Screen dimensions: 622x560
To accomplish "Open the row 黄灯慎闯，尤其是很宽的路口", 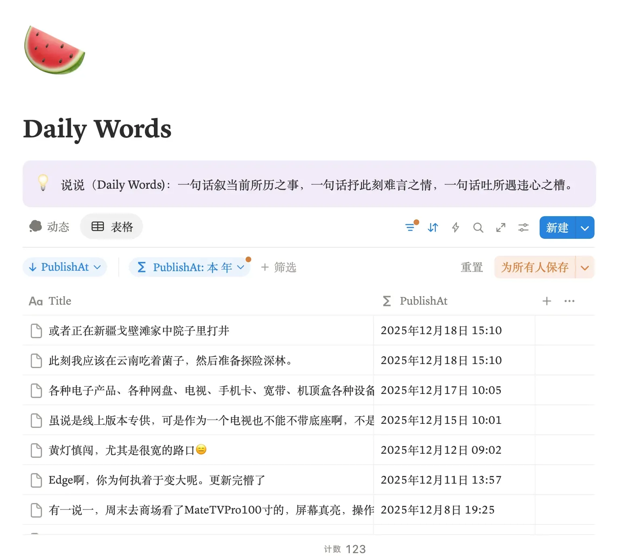I will [x=122, y=450].
